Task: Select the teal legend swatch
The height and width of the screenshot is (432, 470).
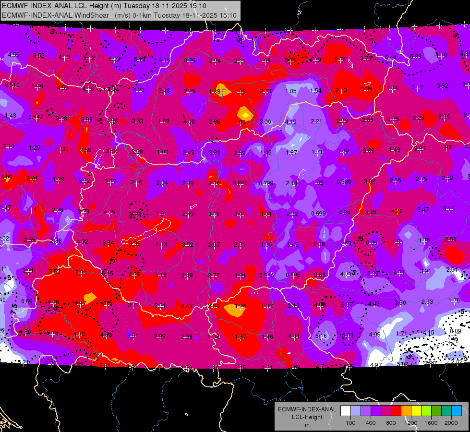Action: tap(446, 411)
